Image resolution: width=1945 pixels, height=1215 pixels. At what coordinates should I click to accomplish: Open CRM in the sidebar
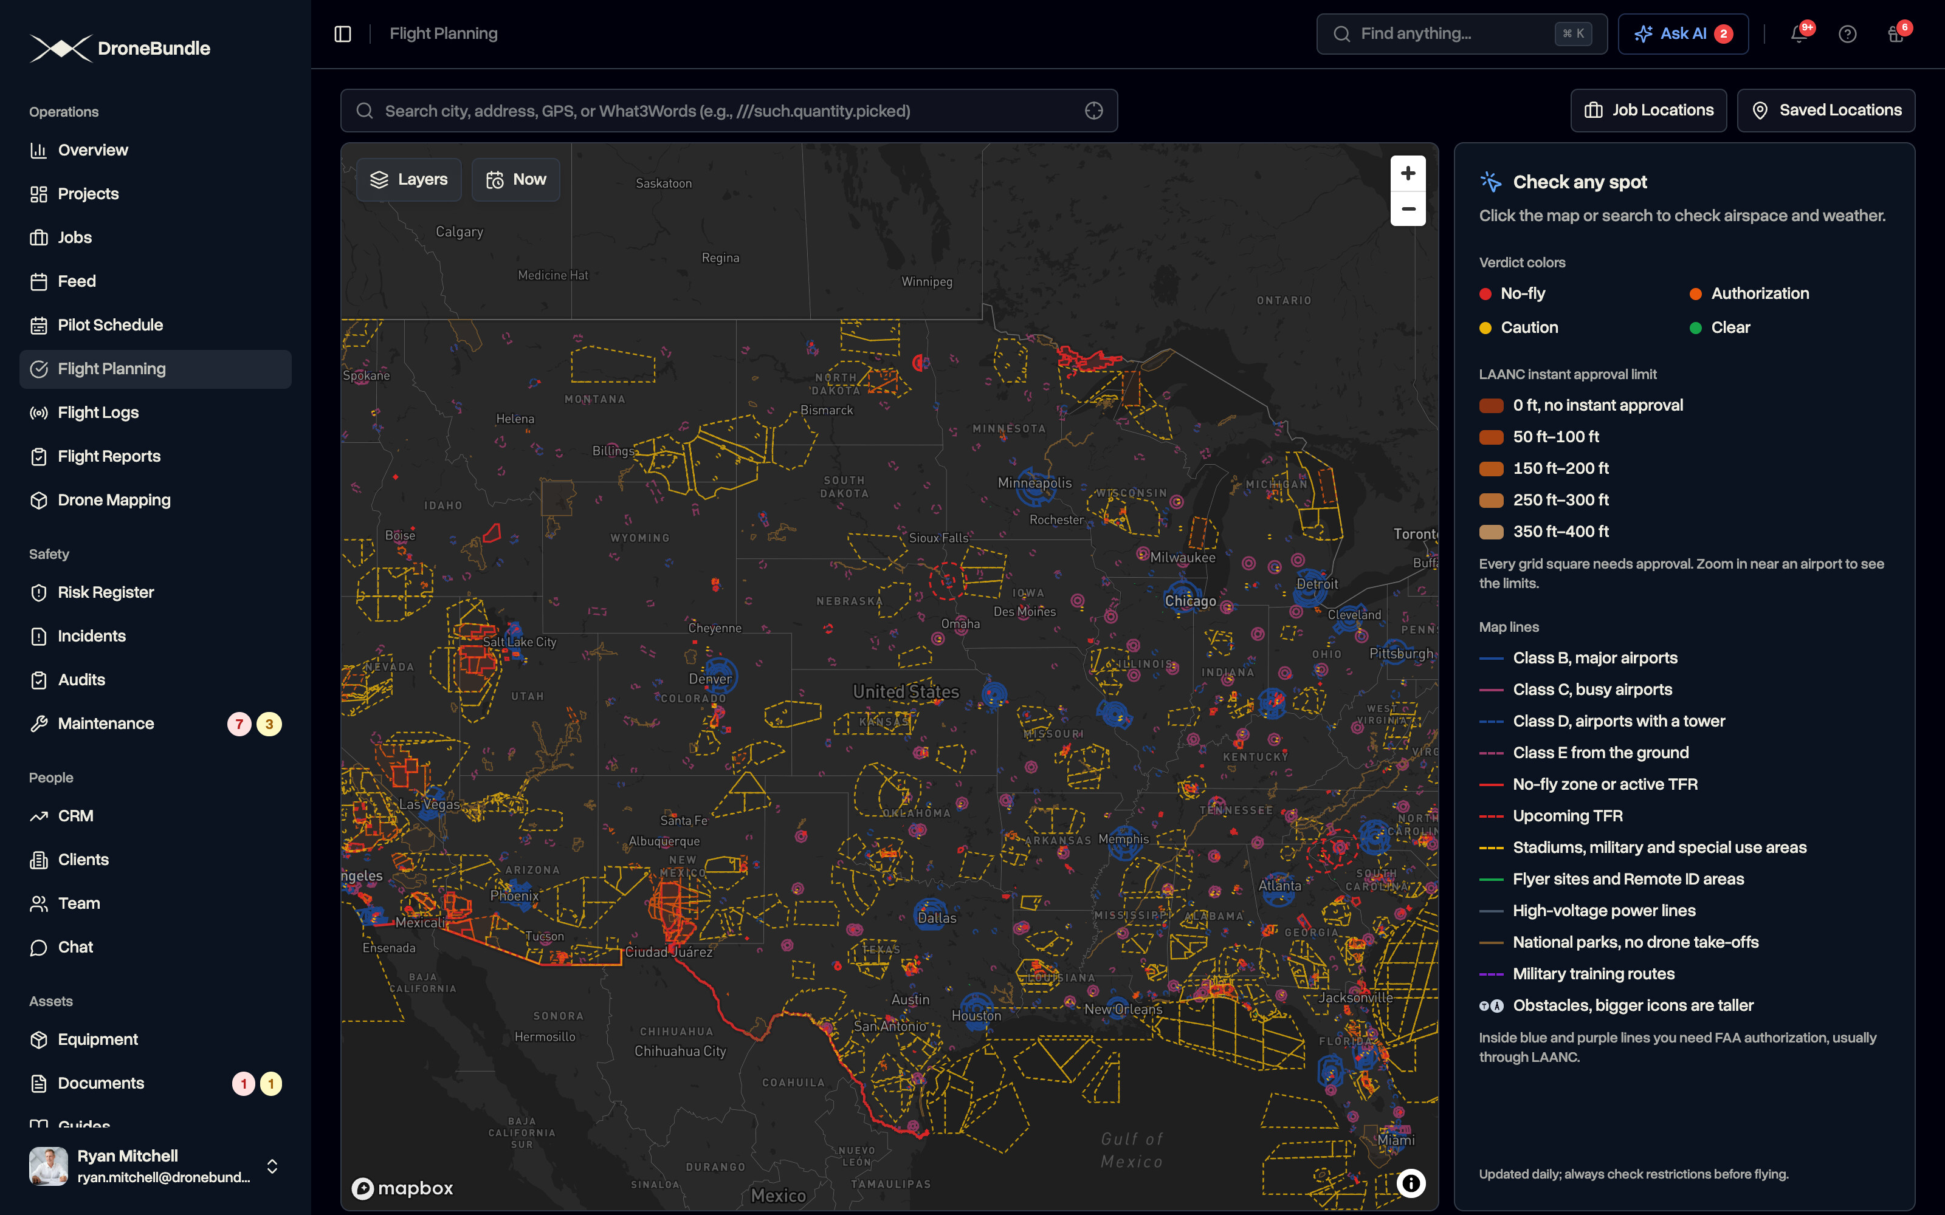point(155,816)
